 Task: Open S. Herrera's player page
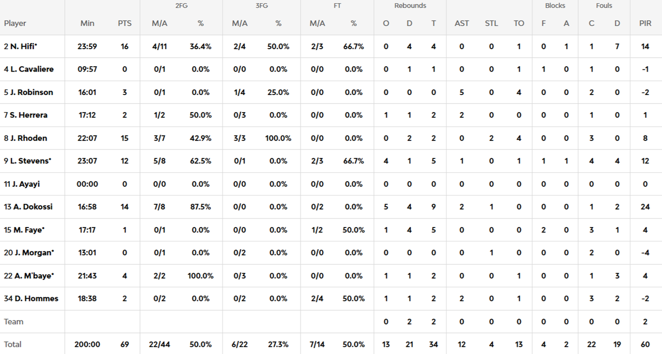tap(28, 115)
